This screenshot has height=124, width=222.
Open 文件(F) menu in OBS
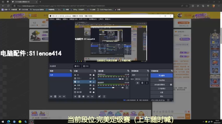(x=52, y=19)
